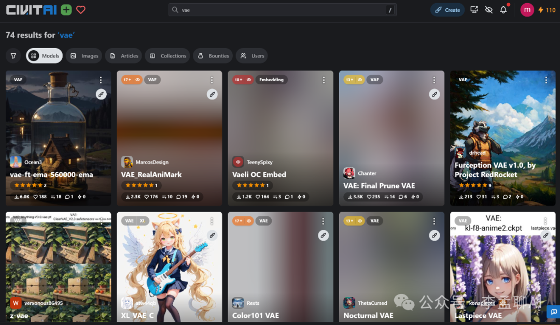Open the blue chat support button
This screenshot has width=560, height=325.
pos(554,312)
